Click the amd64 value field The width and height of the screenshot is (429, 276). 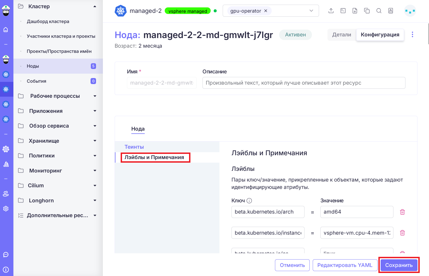pos(357,212)
